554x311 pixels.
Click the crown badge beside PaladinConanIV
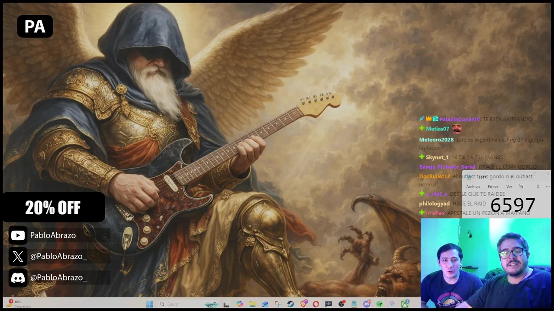point(428,119)
